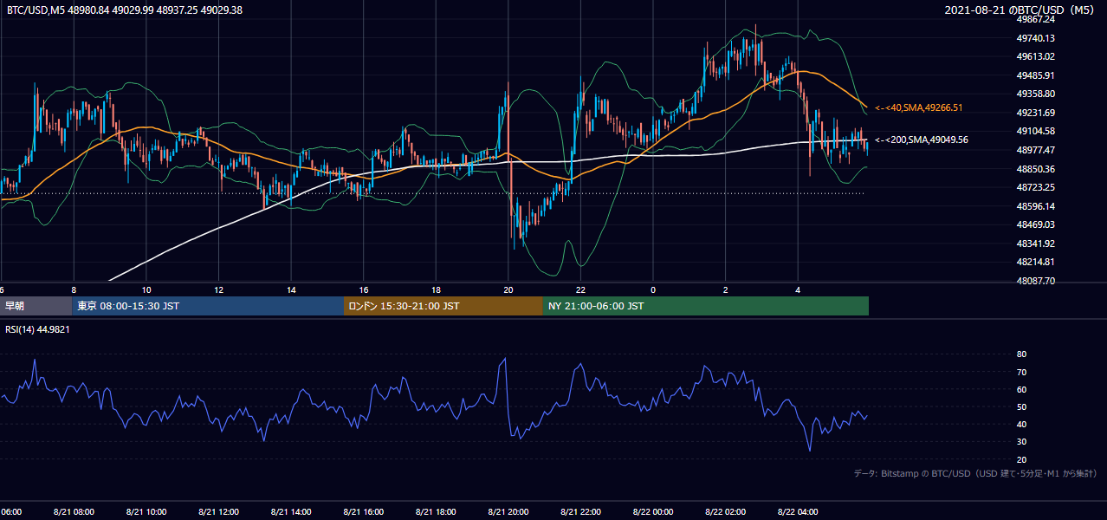This screenshot has height=520, width=1107.
Task: Click RSI scale value 80
Action: coord(1021,354)
